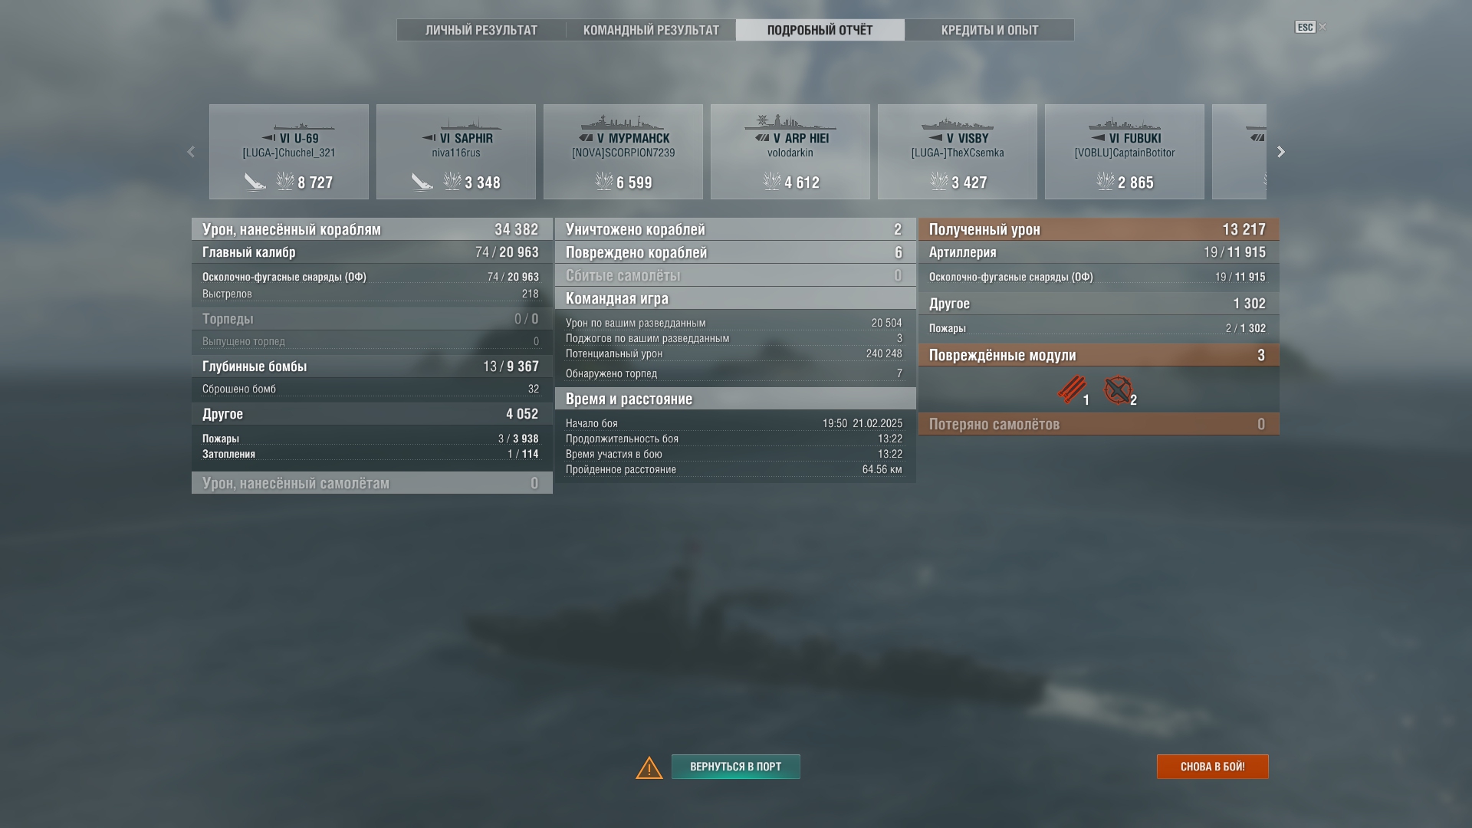Image resolution: width=1472 pixels, height=828 pixels.
Task: Click the ARP Hiei ship silhouette icon
Action: point(790,123)
